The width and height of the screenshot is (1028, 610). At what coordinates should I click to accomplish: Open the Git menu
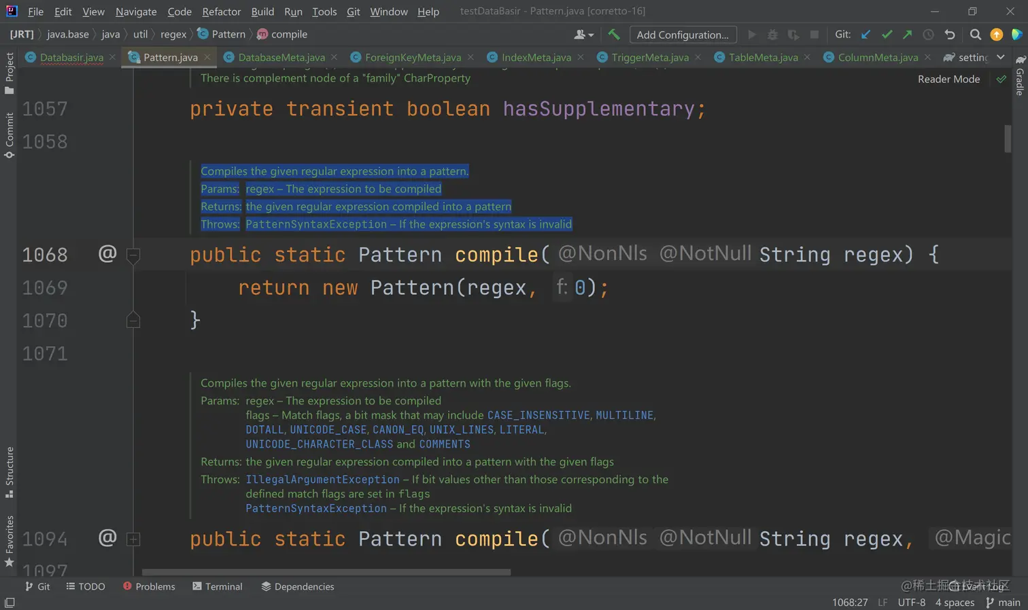pos(353,12)
